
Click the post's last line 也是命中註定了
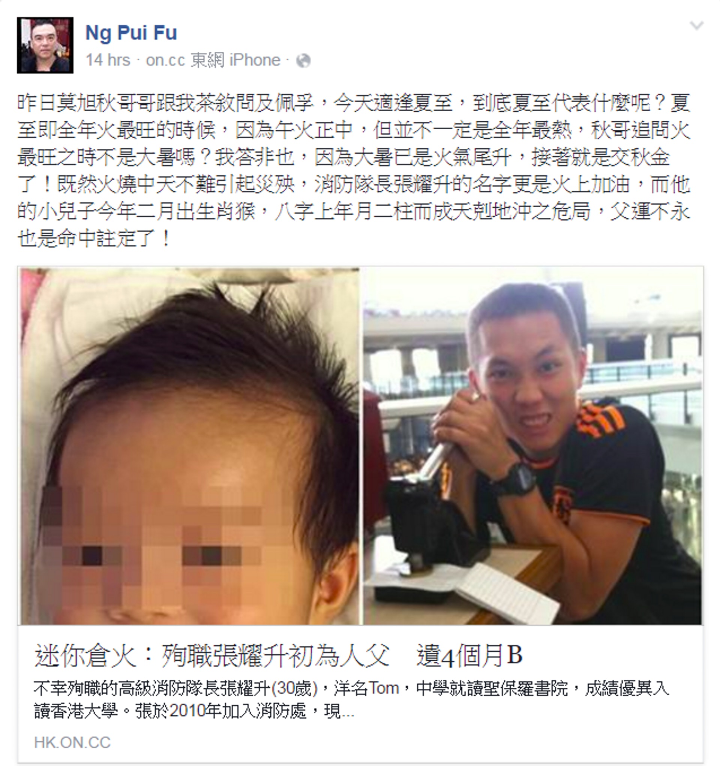[94, 238]
